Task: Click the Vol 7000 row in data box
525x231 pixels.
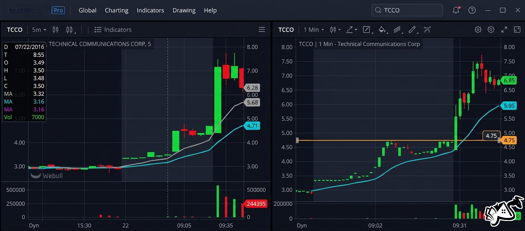Action: tap(24, 117)
